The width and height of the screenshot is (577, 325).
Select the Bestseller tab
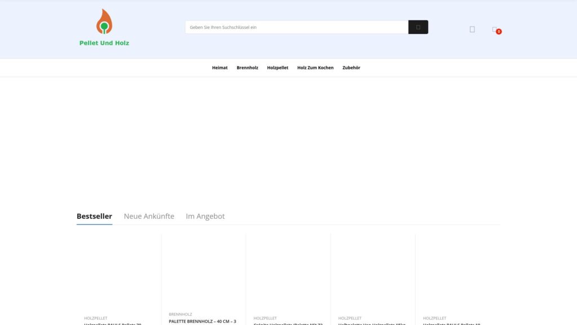pos(94,216)
